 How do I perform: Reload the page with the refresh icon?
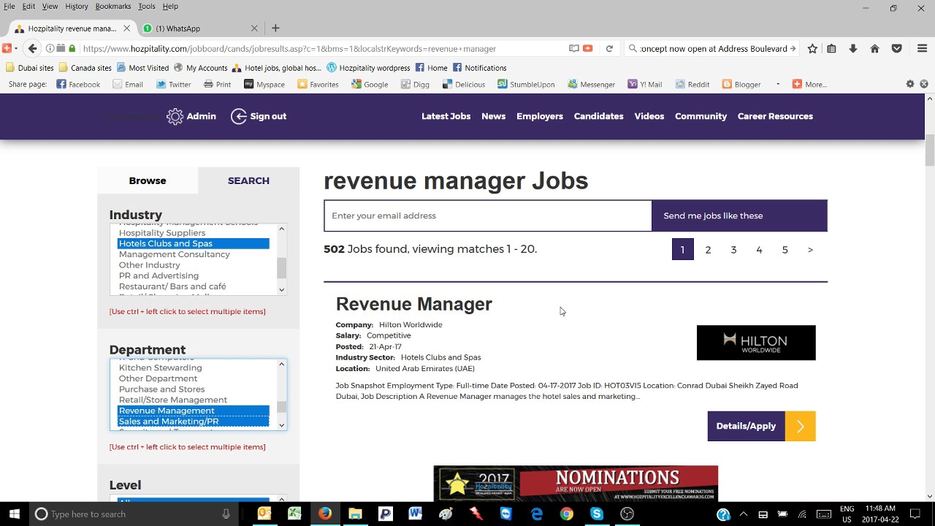[609, 49]
